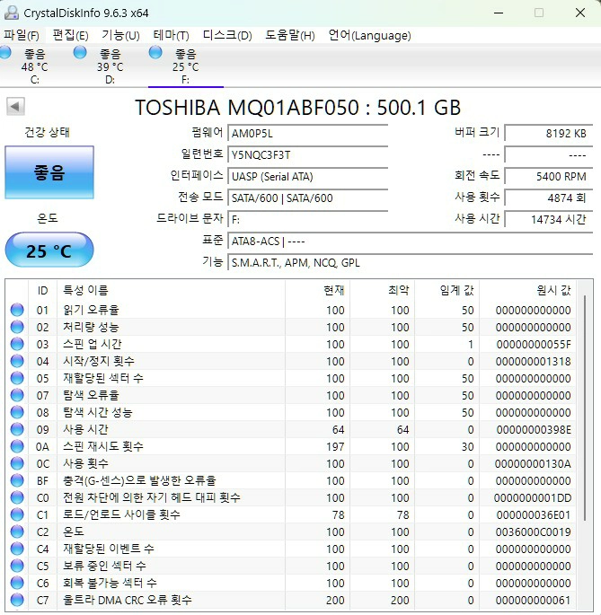Click the 특성 이름 column header
Viewport: 601px width, 615px height.
coord(172,291)
